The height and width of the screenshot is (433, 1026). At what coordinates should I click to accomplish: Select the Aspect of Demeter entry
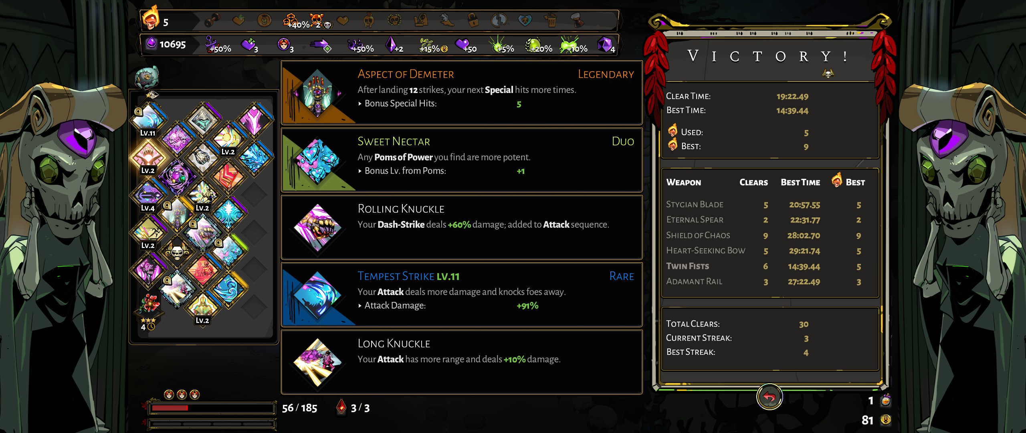(462, 93)
